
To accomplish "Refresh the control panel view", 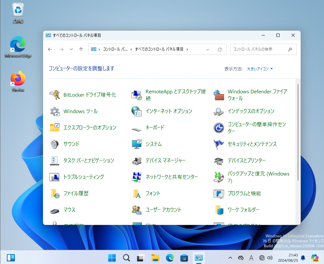I will pos(220,49).
